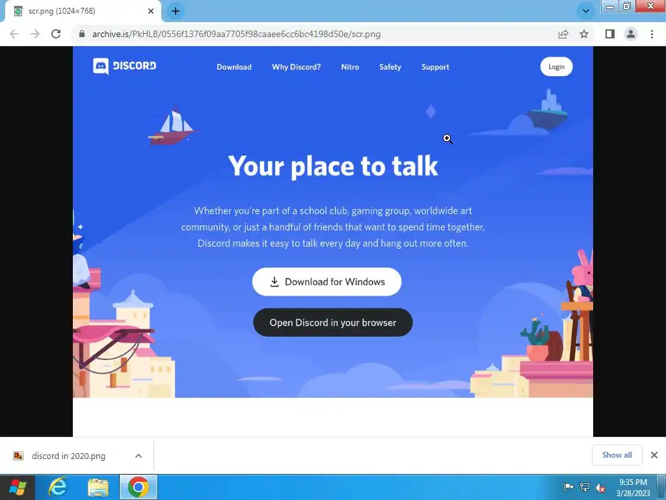Close the downloads bar

click(x=654, y=455)
